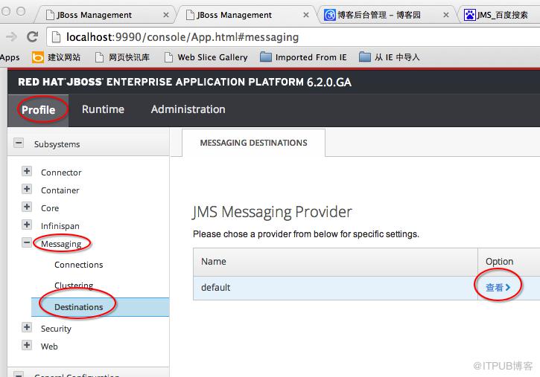This screenshot has height=377, width=540.
Task: Open the 建议网站 bookmark
Action: coord(56,57)
